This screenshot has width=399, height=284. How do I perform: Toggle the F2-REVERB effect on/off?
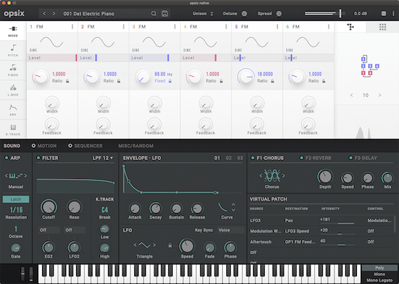coord(302,158)
